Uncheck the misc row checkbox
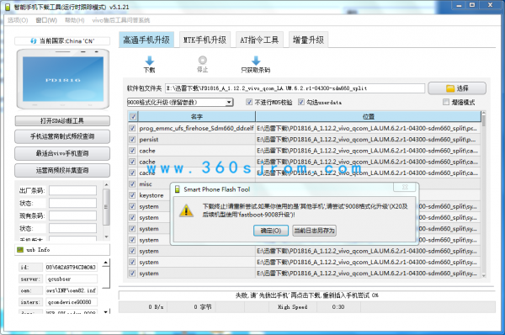Viewport: 505px width, 335px height. 132,184
